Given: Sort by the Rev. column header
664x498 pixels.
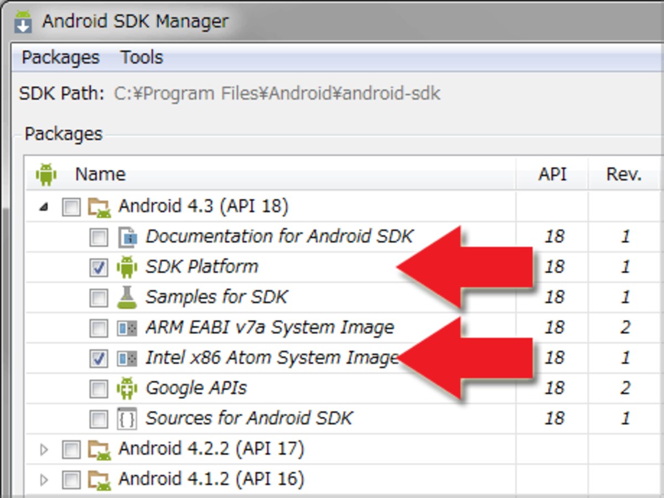Looking at the screenshot, I should (x=624, y=174).
